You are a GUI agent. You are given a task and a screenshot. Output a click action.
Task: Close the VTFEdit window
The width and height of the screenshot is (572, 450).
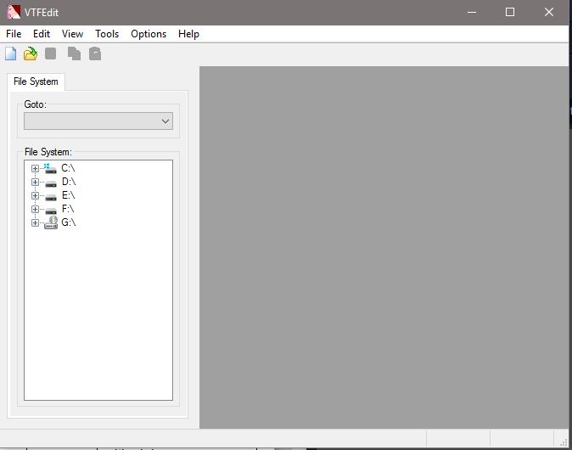point(548,12)
